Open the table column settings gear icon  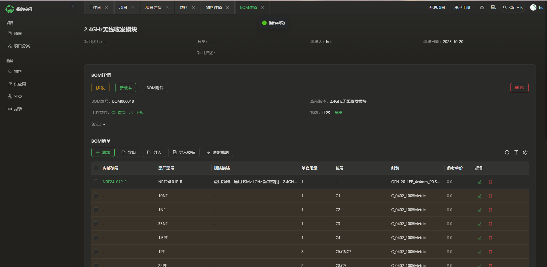point(525,152)
